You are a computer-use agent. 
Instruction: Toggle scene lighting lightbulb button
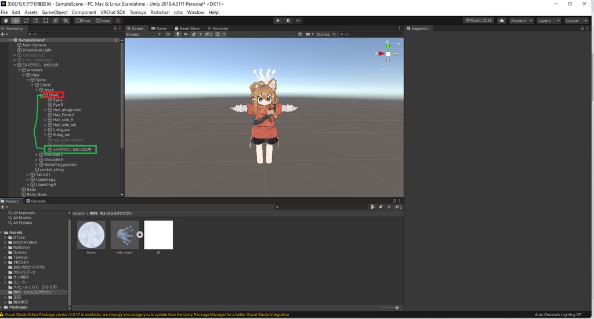(x=178, y=34)
